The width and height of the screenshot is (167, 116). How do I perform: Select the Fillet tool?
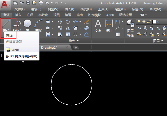pyautogui.click(x=76, y=28)
